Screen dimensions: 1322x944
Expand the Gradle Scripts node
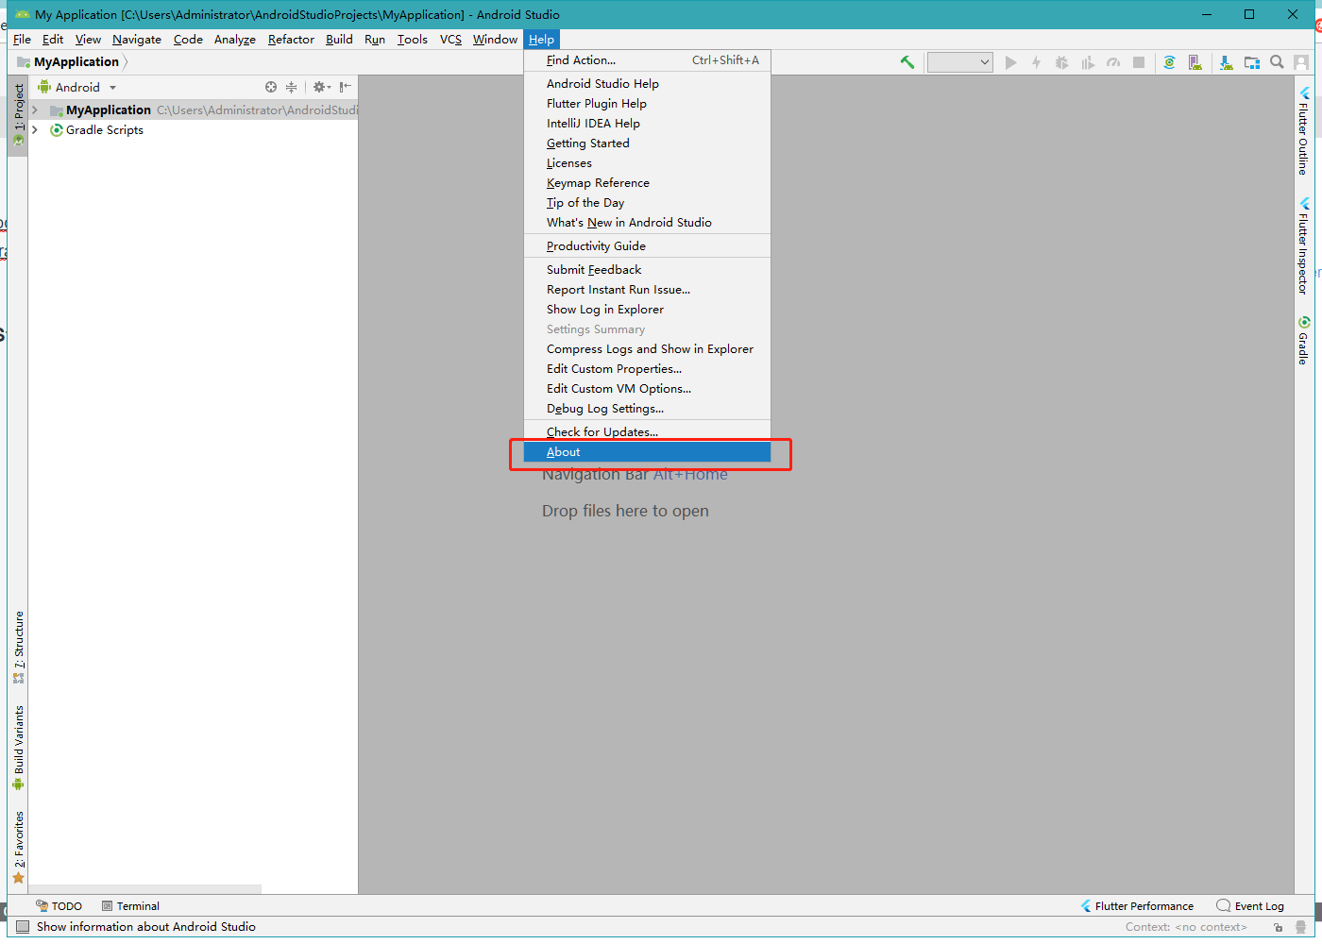tap(35, 130)
